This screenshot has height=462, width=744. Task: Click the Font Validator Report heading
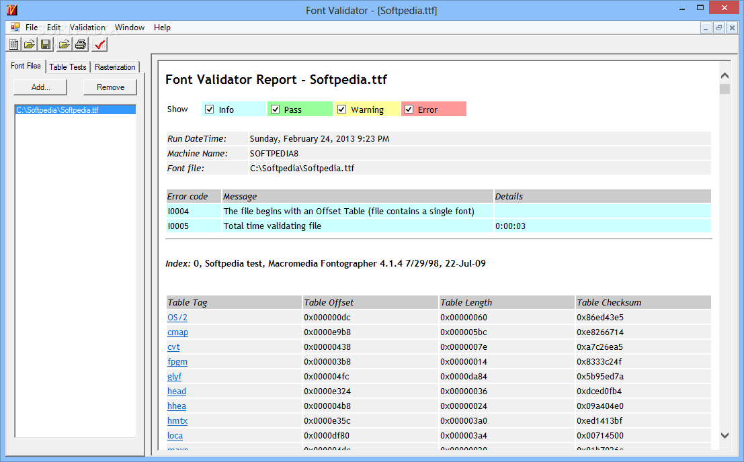[x=276, y=80]
